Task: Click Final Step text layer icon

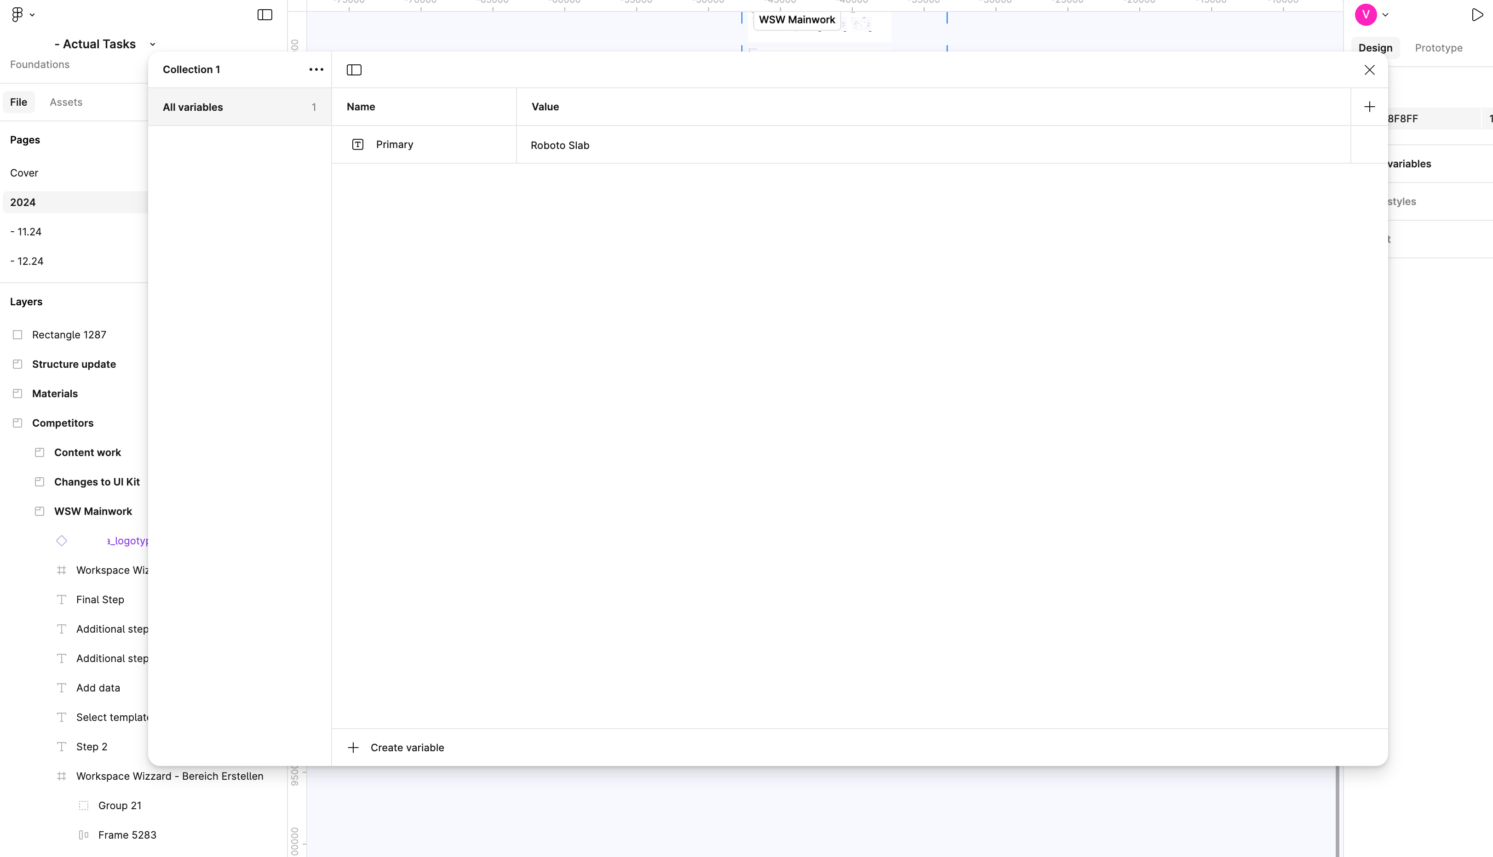Action: 62,600
